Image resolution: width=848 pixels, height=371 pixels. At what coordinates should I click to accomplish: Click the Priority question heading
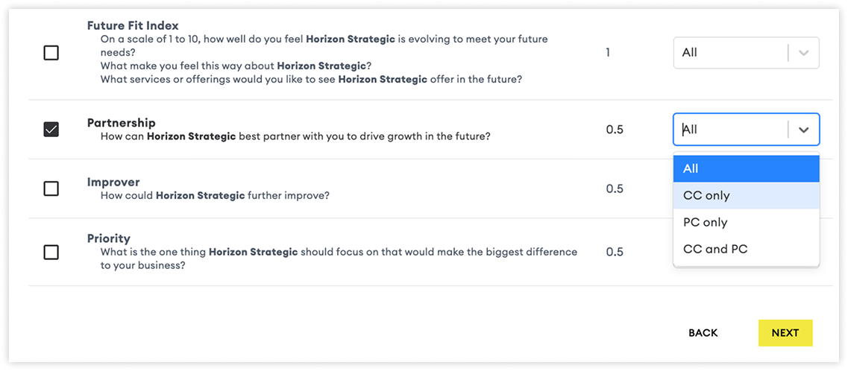click(109, 238)
